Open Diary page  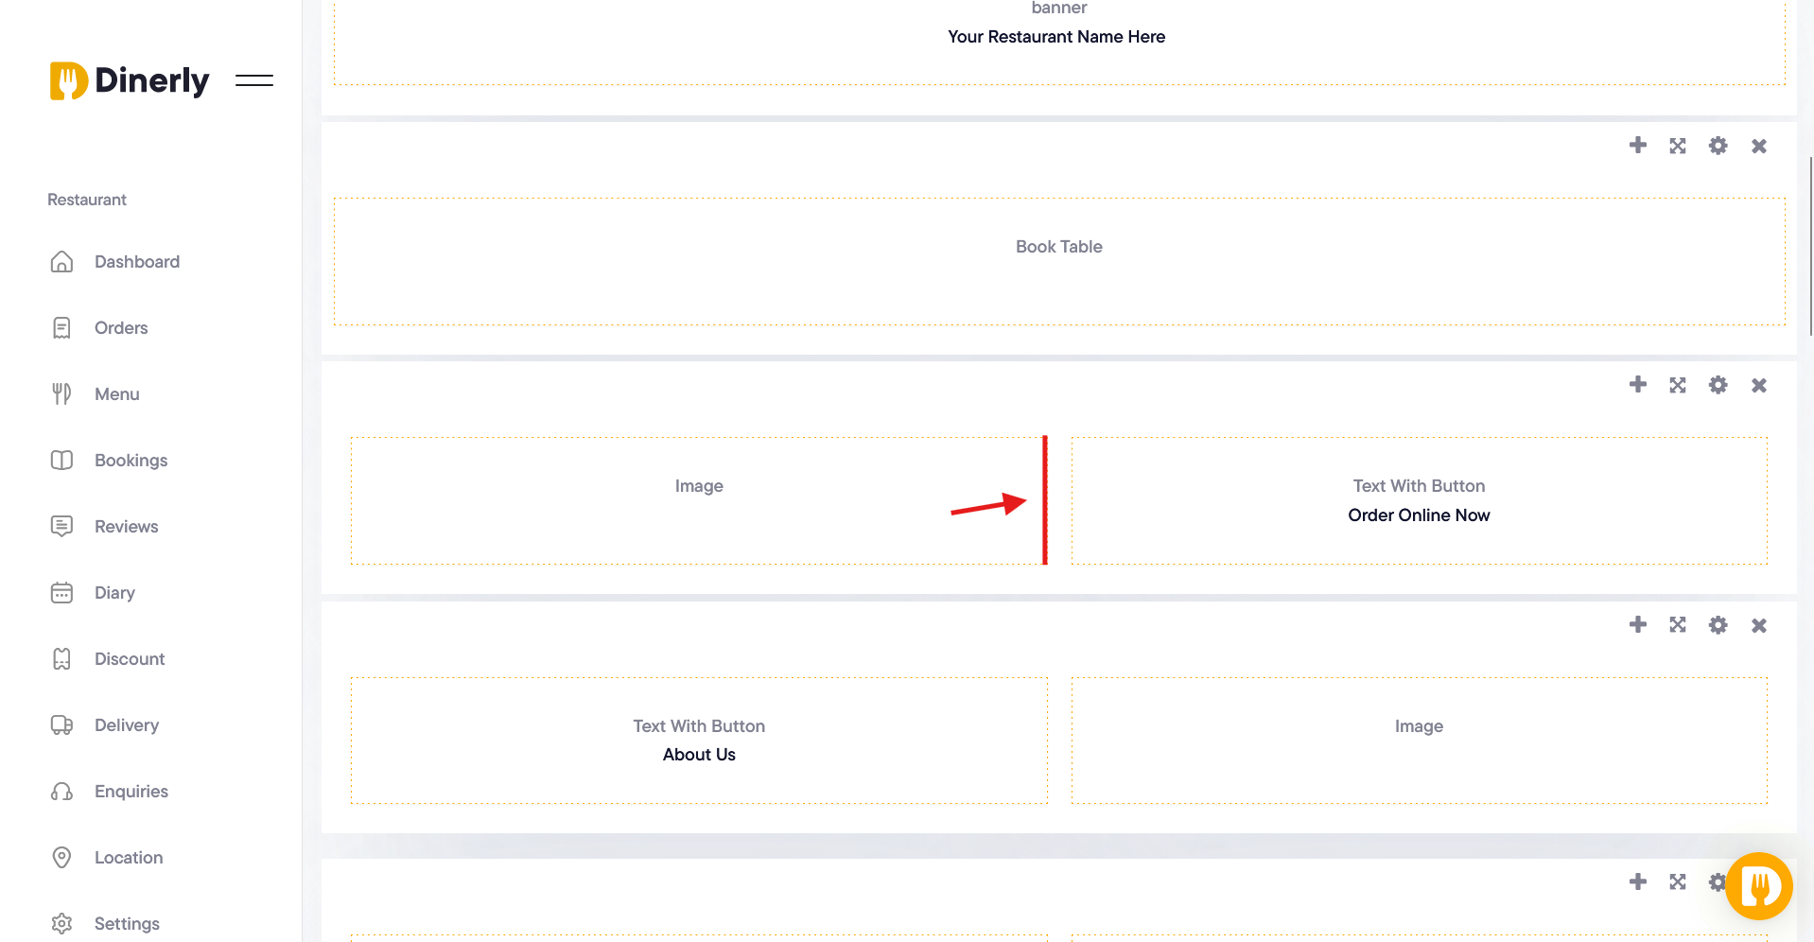tap(114, 593)
